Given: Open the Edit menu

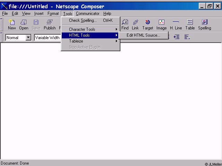Looking at the screenshot, I should (15, 13).
